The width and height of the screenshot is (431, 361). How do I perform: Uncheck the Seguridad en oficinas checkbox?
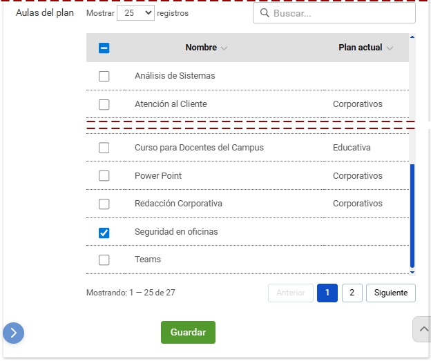click(x=104, y=233)
